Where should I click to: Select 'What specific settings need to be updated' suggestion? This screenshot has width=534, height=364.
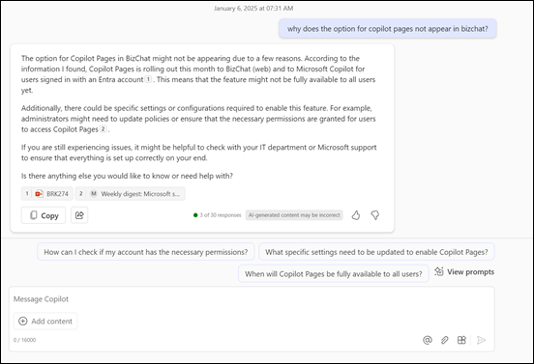click(376, 252)
